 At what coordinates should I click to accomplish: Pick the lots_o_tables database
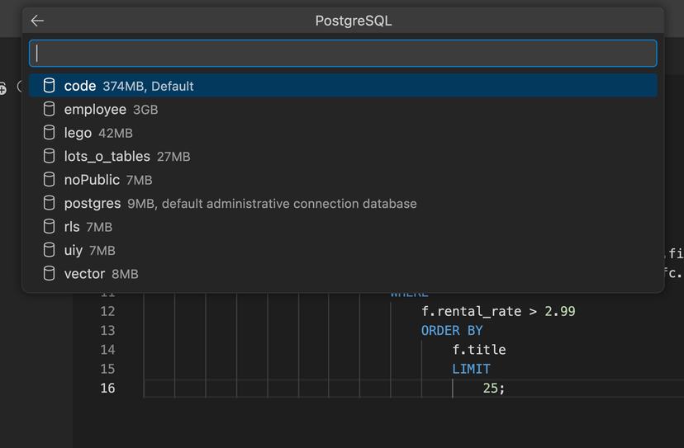[343, 157]
